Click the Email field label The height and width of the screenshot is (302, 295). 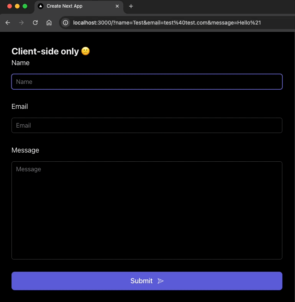coord(20,107)
